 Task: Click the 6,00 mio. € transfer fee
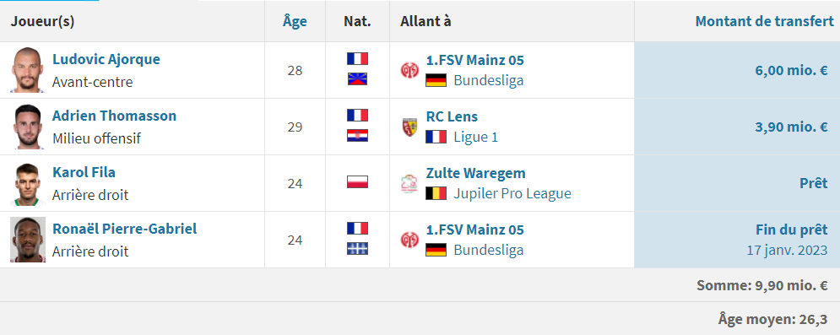[x=792, y=71]
